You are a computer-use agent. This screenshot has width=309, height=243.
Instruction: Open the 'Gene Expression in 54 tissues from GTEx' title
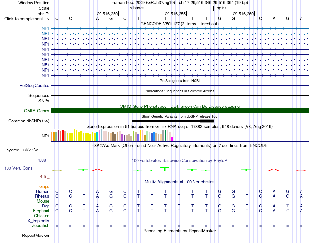pyautogui.click(x=180, y=126)
